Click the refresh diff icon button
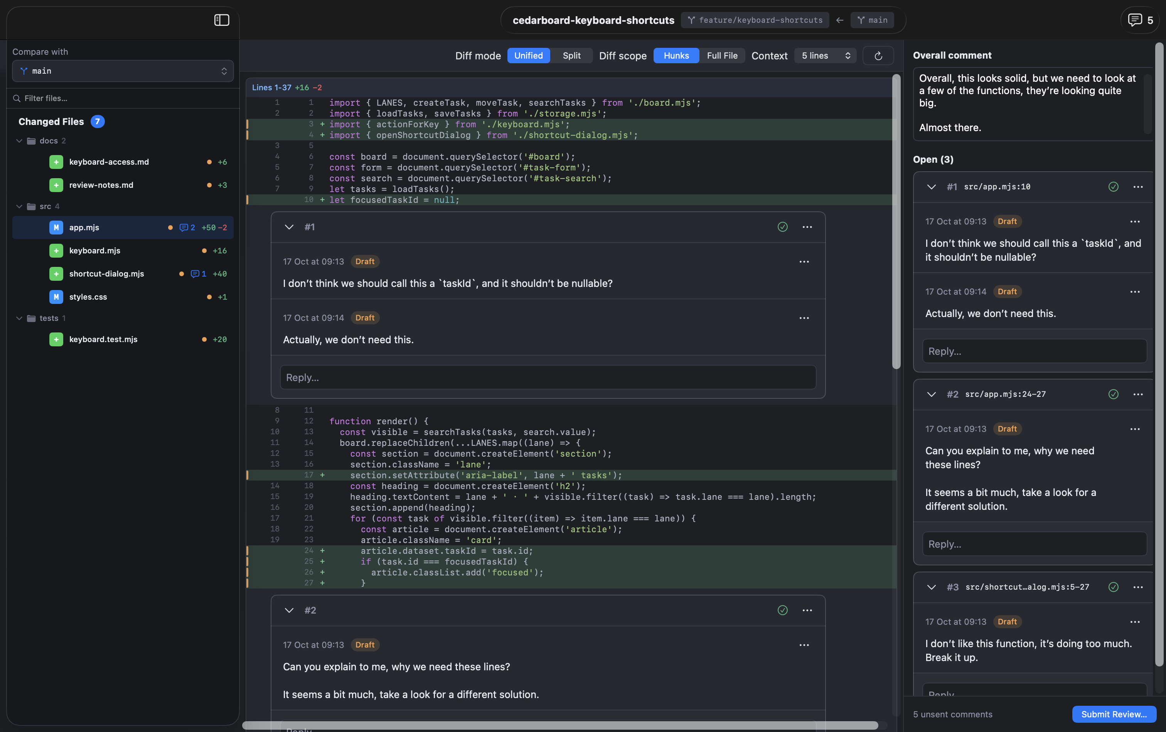The width and height of the screenshot is (1166, 732). pos(878,56)
